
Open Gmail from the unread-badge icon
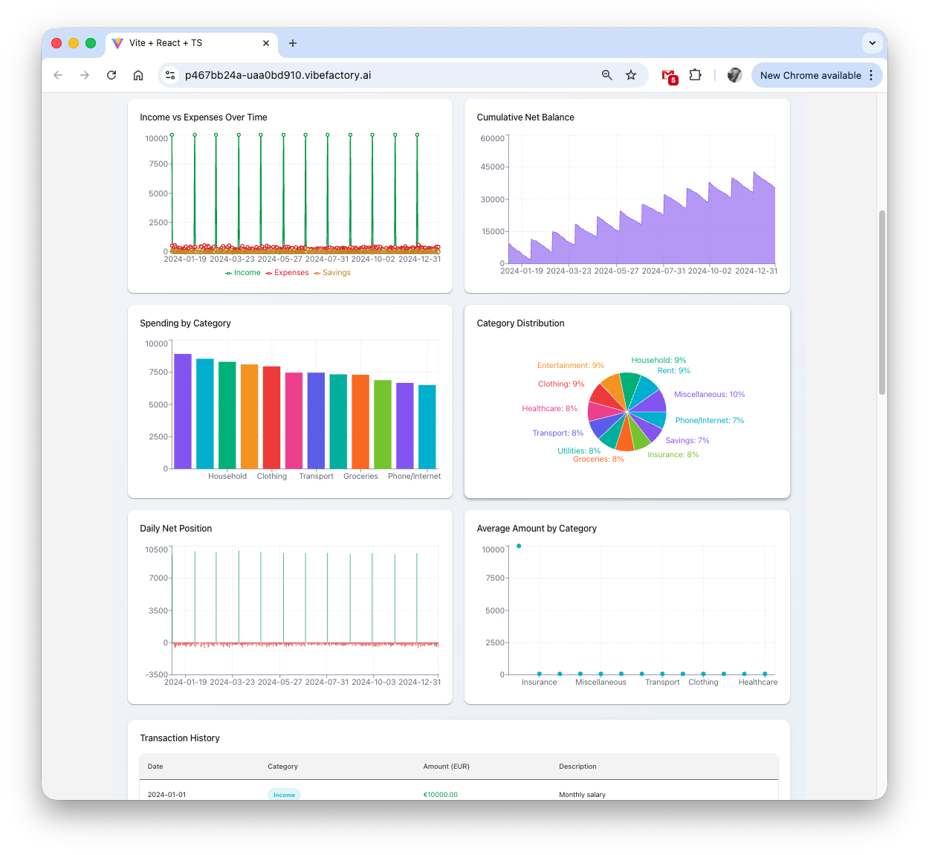click(668, 75)
